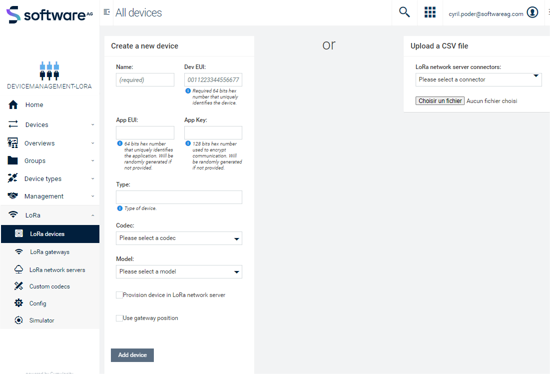Click the Simulator icon

click(18, 320)
